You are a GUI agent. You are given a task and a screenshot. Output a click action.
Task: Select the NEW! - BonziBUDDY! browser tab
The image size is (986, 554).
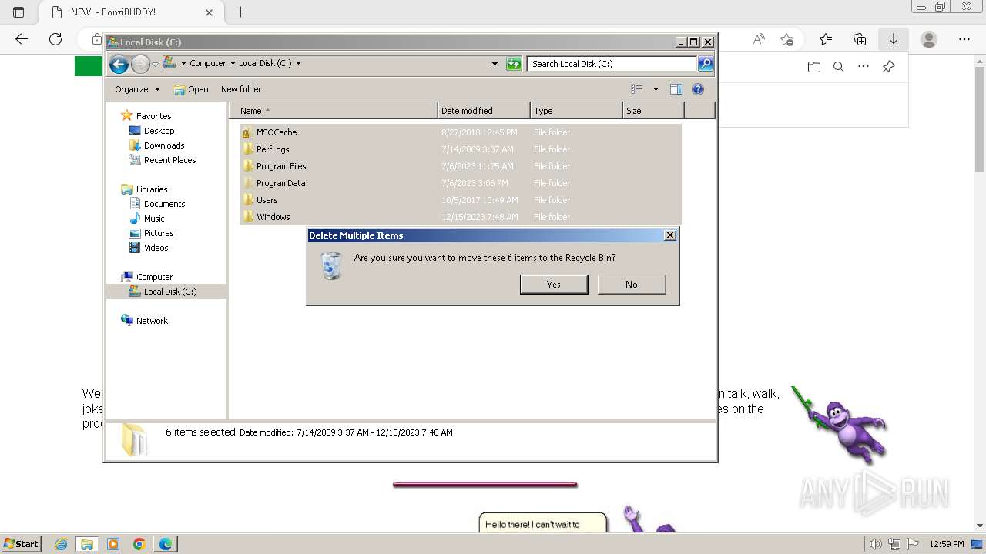pos(132,12)
